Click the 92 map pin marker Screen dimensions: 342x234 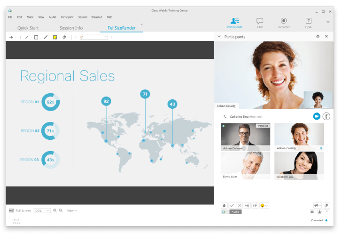(106, 101)
